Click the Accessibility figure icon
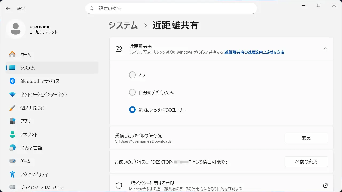342x192 pixels. tap(12, 174)
